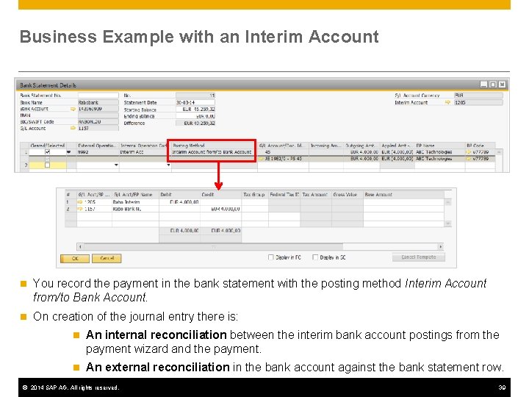Click the Debit column header
This screenshot has width=529, height=397.
179,195
